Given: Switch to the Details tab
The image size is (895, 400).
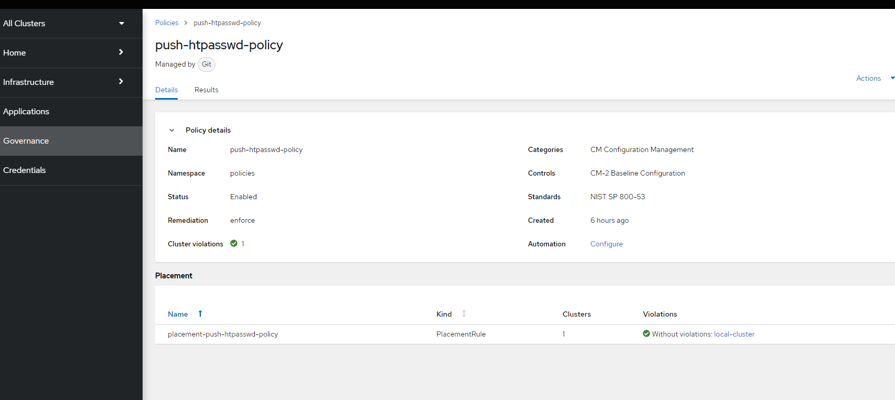Looking at the screenshot, I should 166,90.
